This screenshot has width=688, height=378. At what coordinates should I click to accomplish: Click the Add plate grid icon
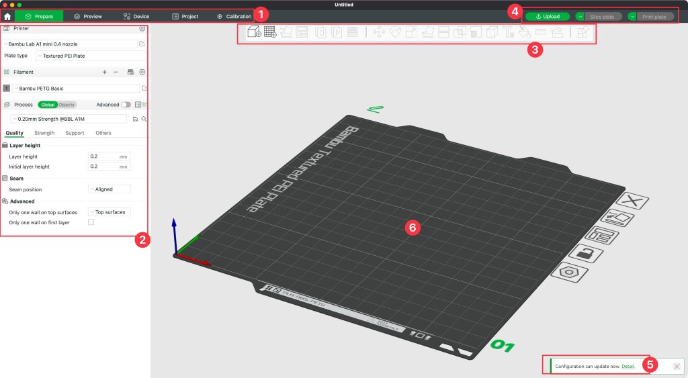(270, 32)
